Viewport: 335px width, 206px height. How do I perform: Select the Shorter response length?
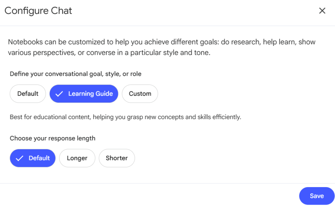pyautogui.click(x=116, y=158)
